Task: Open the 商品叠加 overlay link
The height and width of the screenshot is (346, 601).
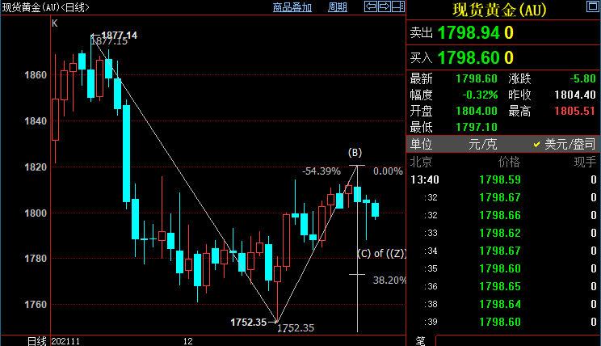Action: point(292,7)
